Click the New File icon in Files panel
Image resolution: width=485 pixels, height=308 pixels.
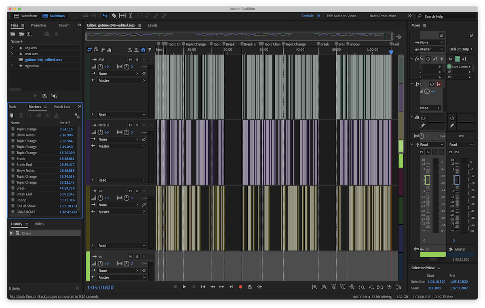pyautogui.click(x=29, y=34)
